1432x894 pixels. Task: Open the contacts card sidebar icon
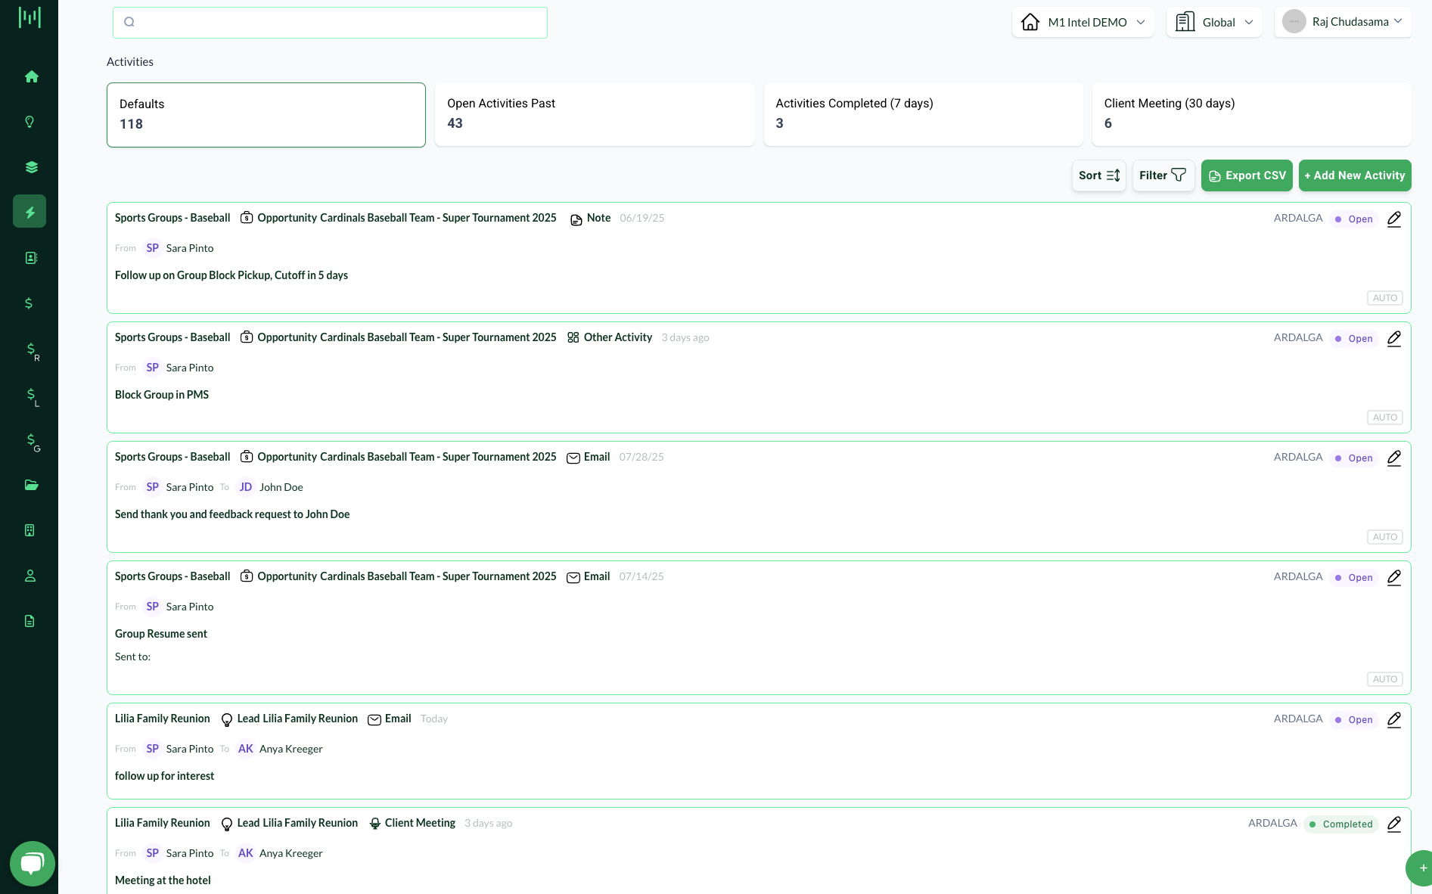click(x=30, y=258)
